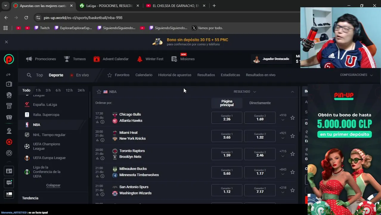Image resolution: width=381 pixels, height=215 pixels.
Task: Open the playing cards sidebar icon
Action: tap(9, 117)
